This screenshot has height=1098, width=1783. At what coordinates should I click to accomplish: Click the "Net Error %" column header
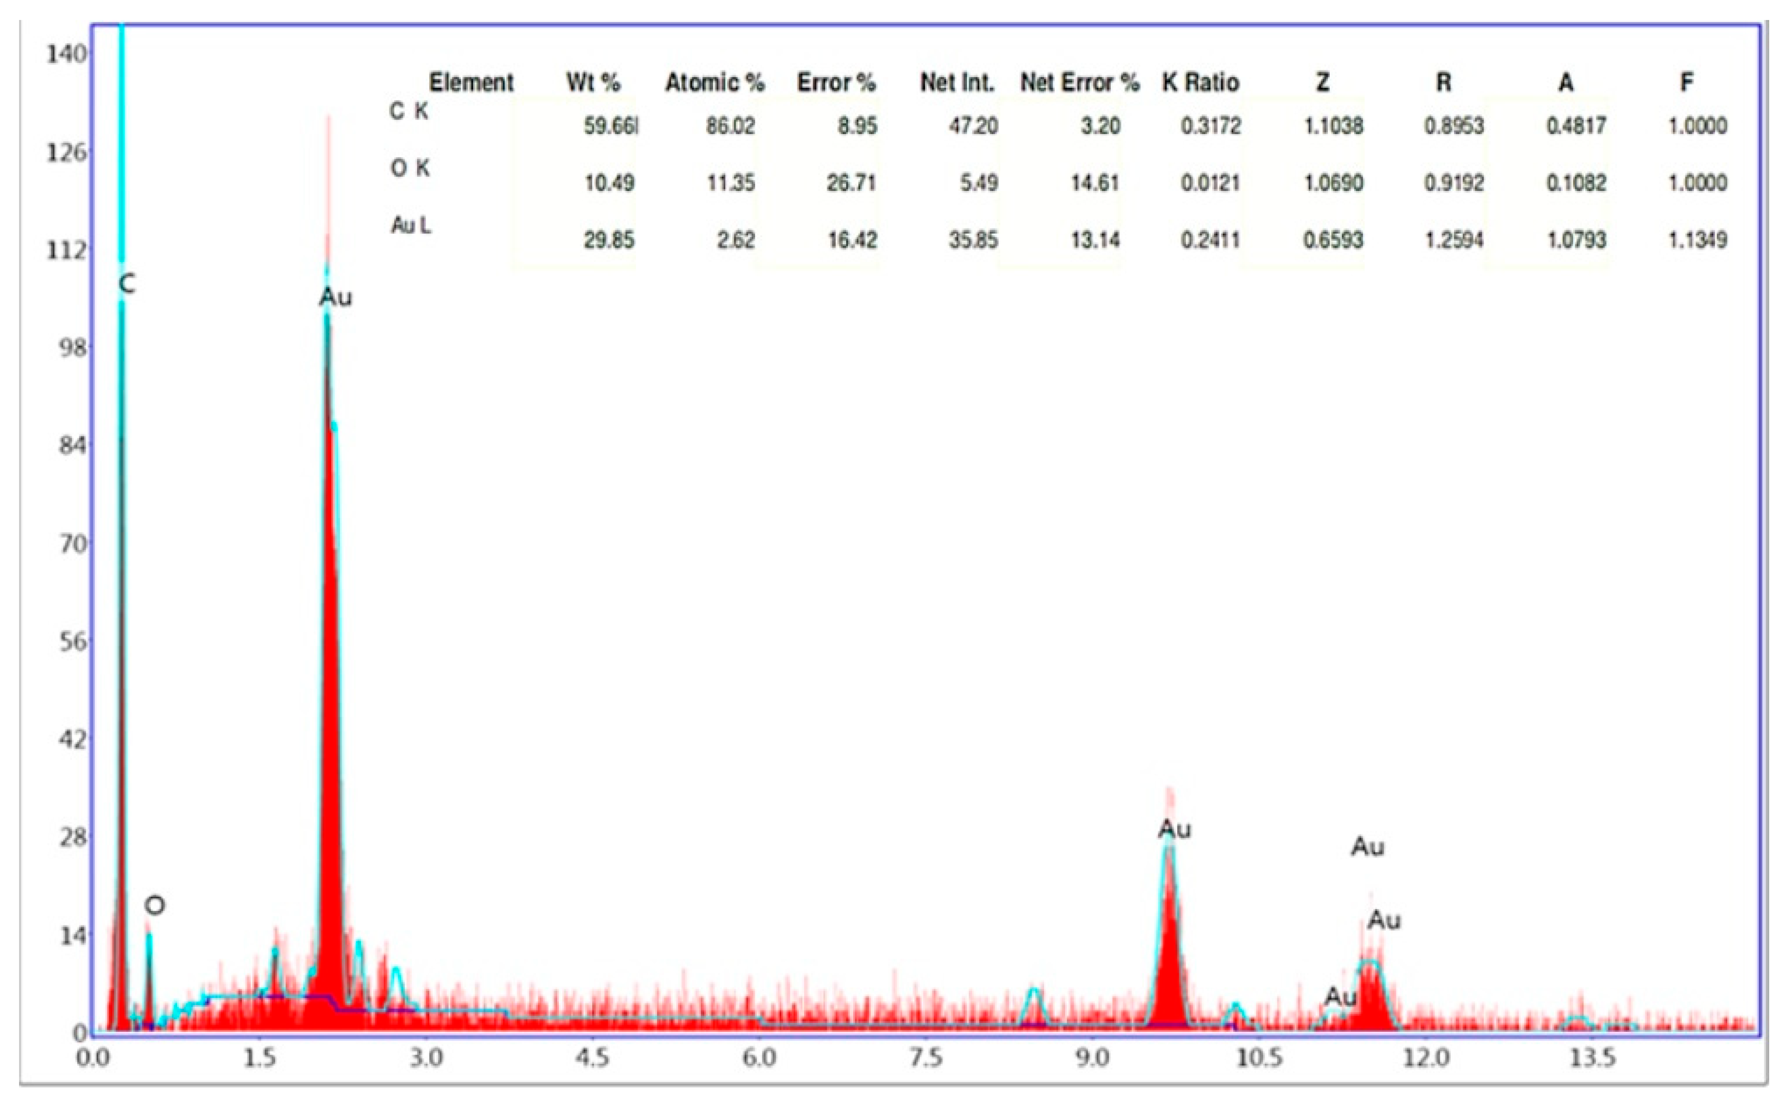[1079, 83]
